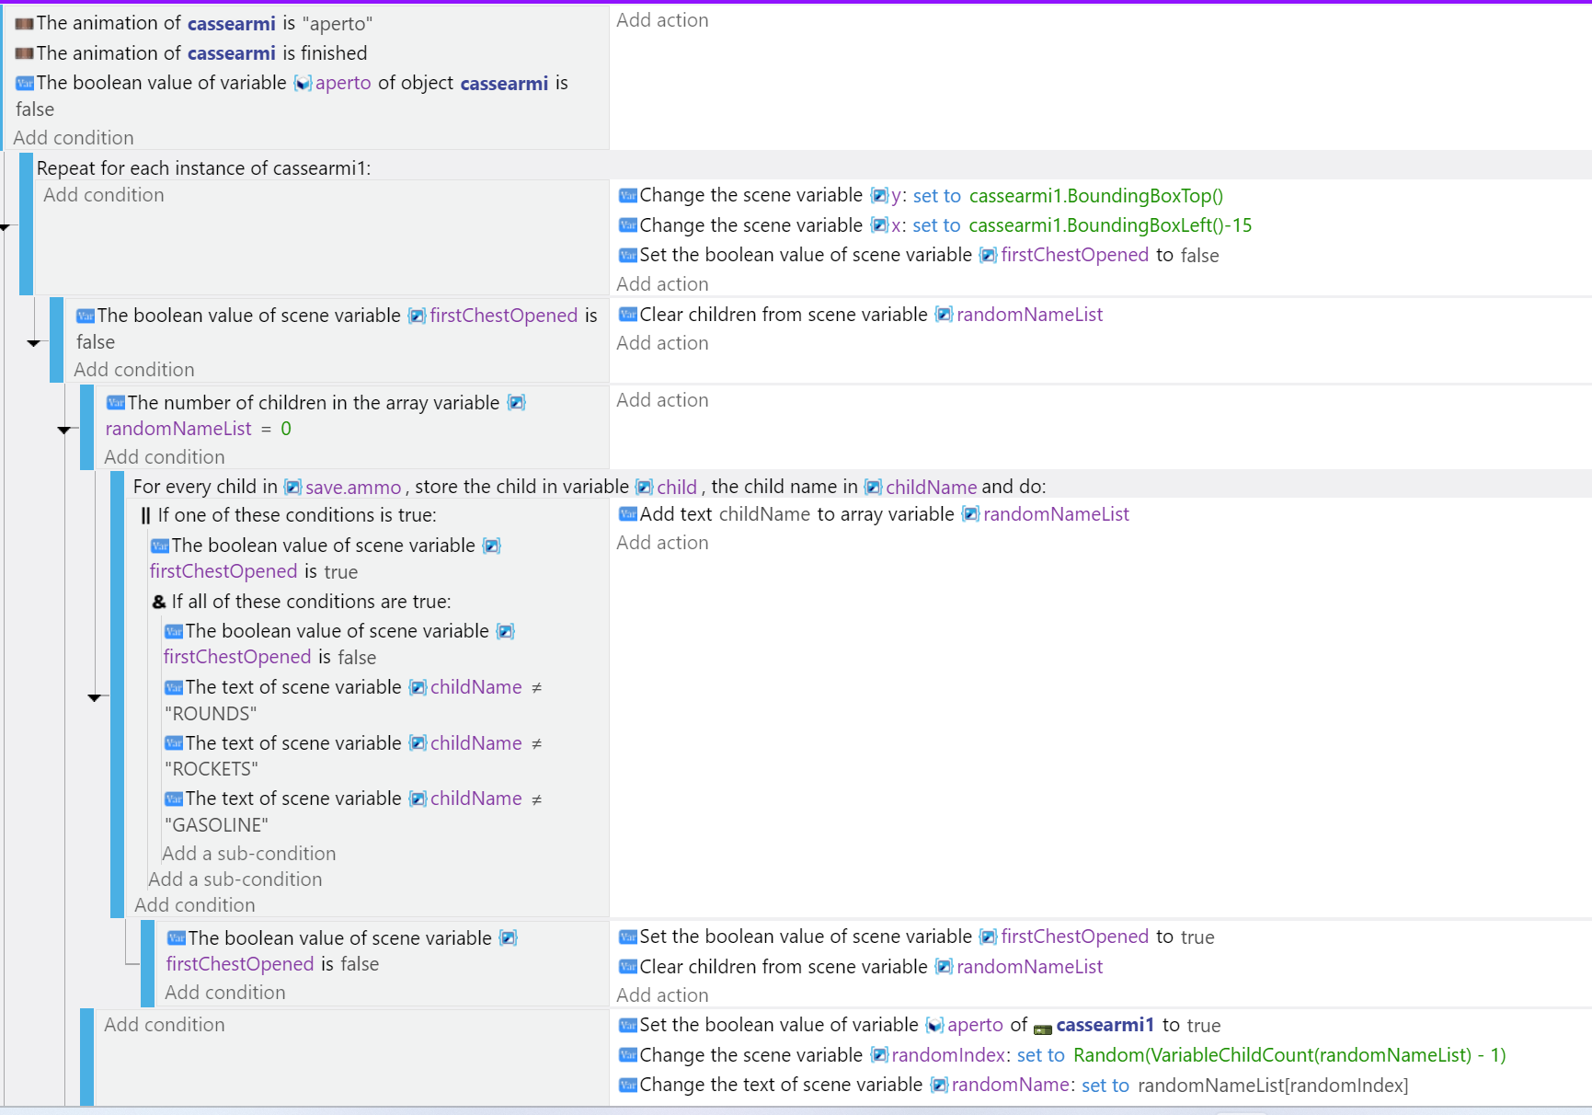Edit the Random(VariableChildCount) expression
This screenshot has width=1592, height=1115.
click(x=1288, y=1055)
